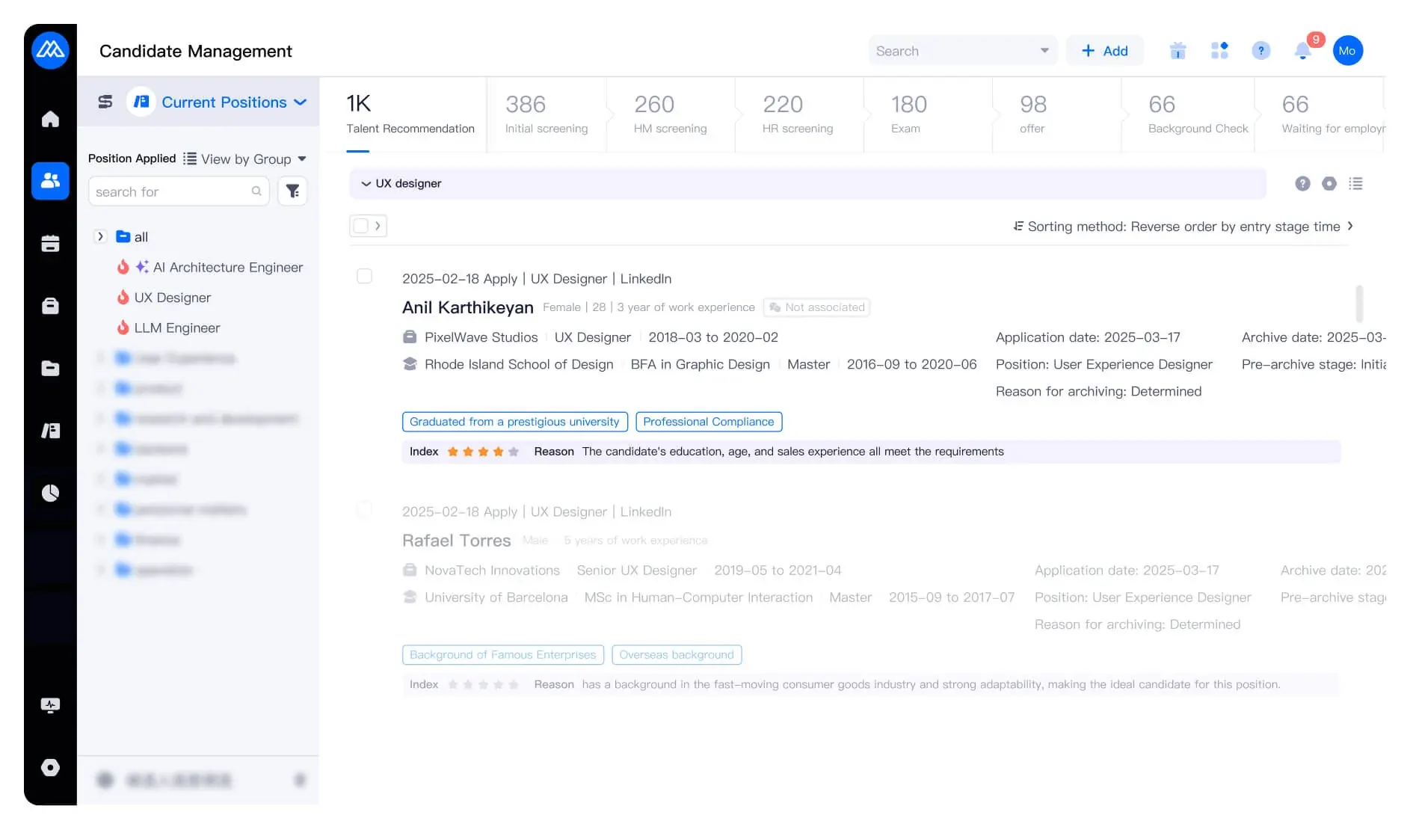Open the pie chart reports icon
This screenshot has height=830, width=1410.
tap(50, 493)
